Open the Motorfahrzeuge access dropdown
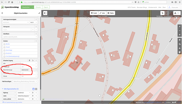The height and width of the screenshot is (104, 182). point(36,70)
